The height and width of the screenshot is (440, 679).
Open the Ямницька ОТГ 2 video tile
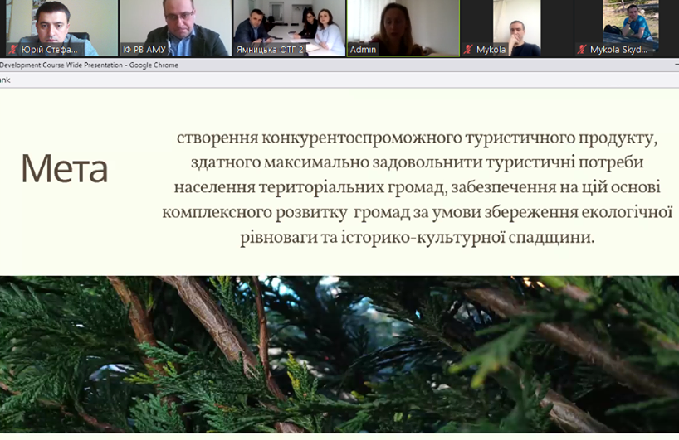click(x=288, y=23)
